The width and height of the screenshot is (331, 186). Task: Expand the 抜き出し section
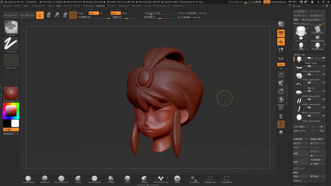(x=298, y=181)
